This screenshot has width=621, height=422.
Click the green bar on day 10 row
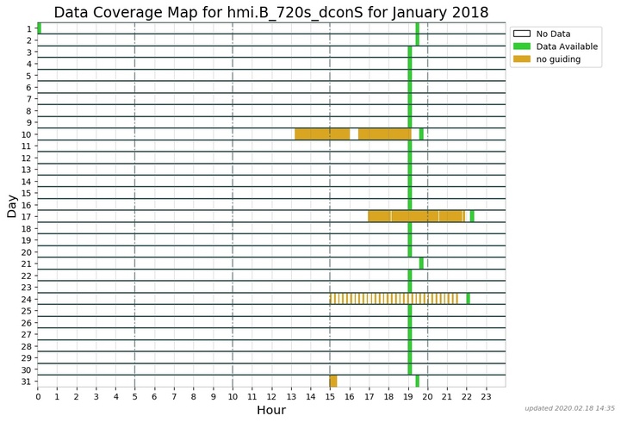coord(421,134)
